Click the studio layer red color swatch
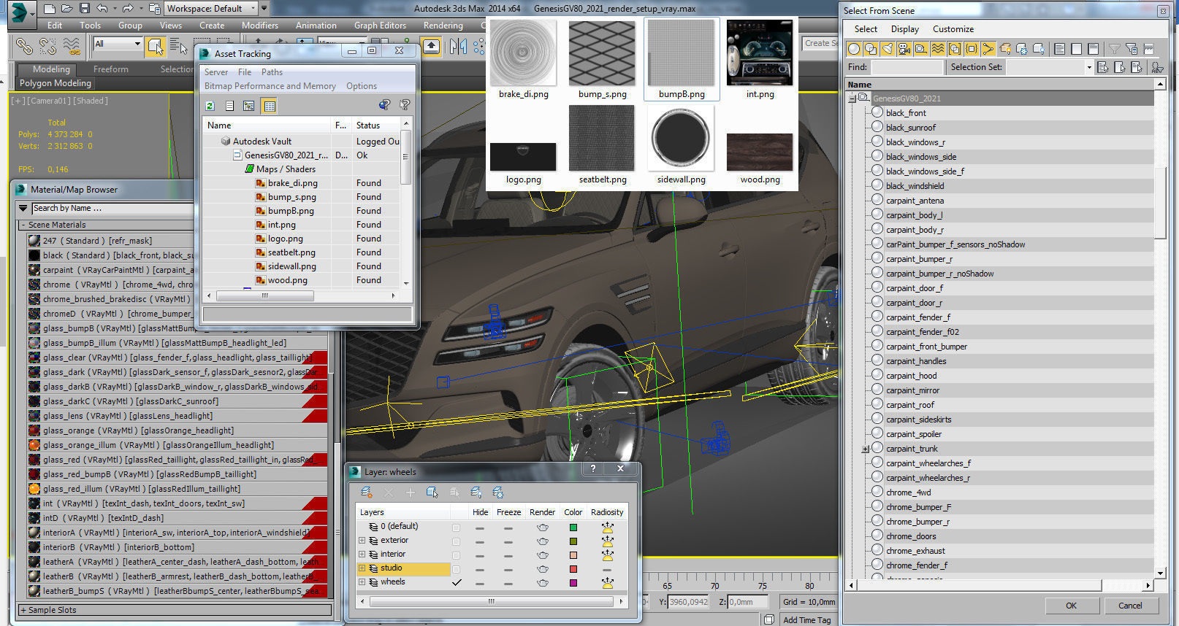This screenshot has width=1179, height=626. (573, 569)
